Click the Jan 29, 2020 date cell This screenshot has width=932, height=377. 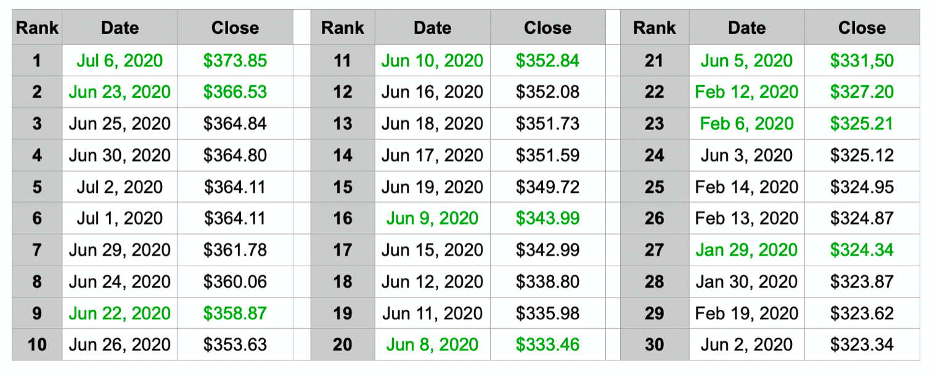(747, 249)
